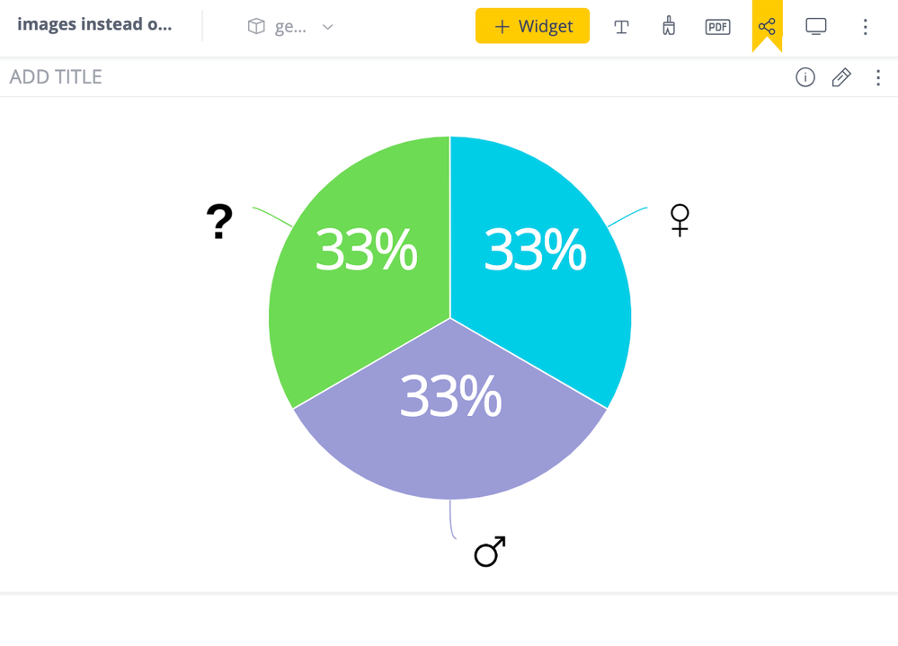Screen dimensions: 898x646
Task: Show widget info via the circled i icon
Action: [x=805, y=77]
